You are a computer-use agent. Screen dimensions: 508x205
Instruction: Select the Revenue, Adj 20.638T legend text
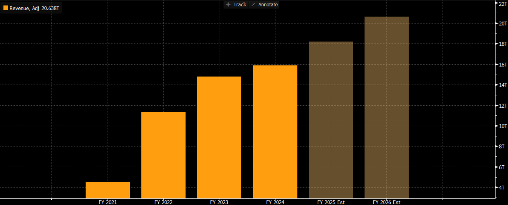point(34,8)
